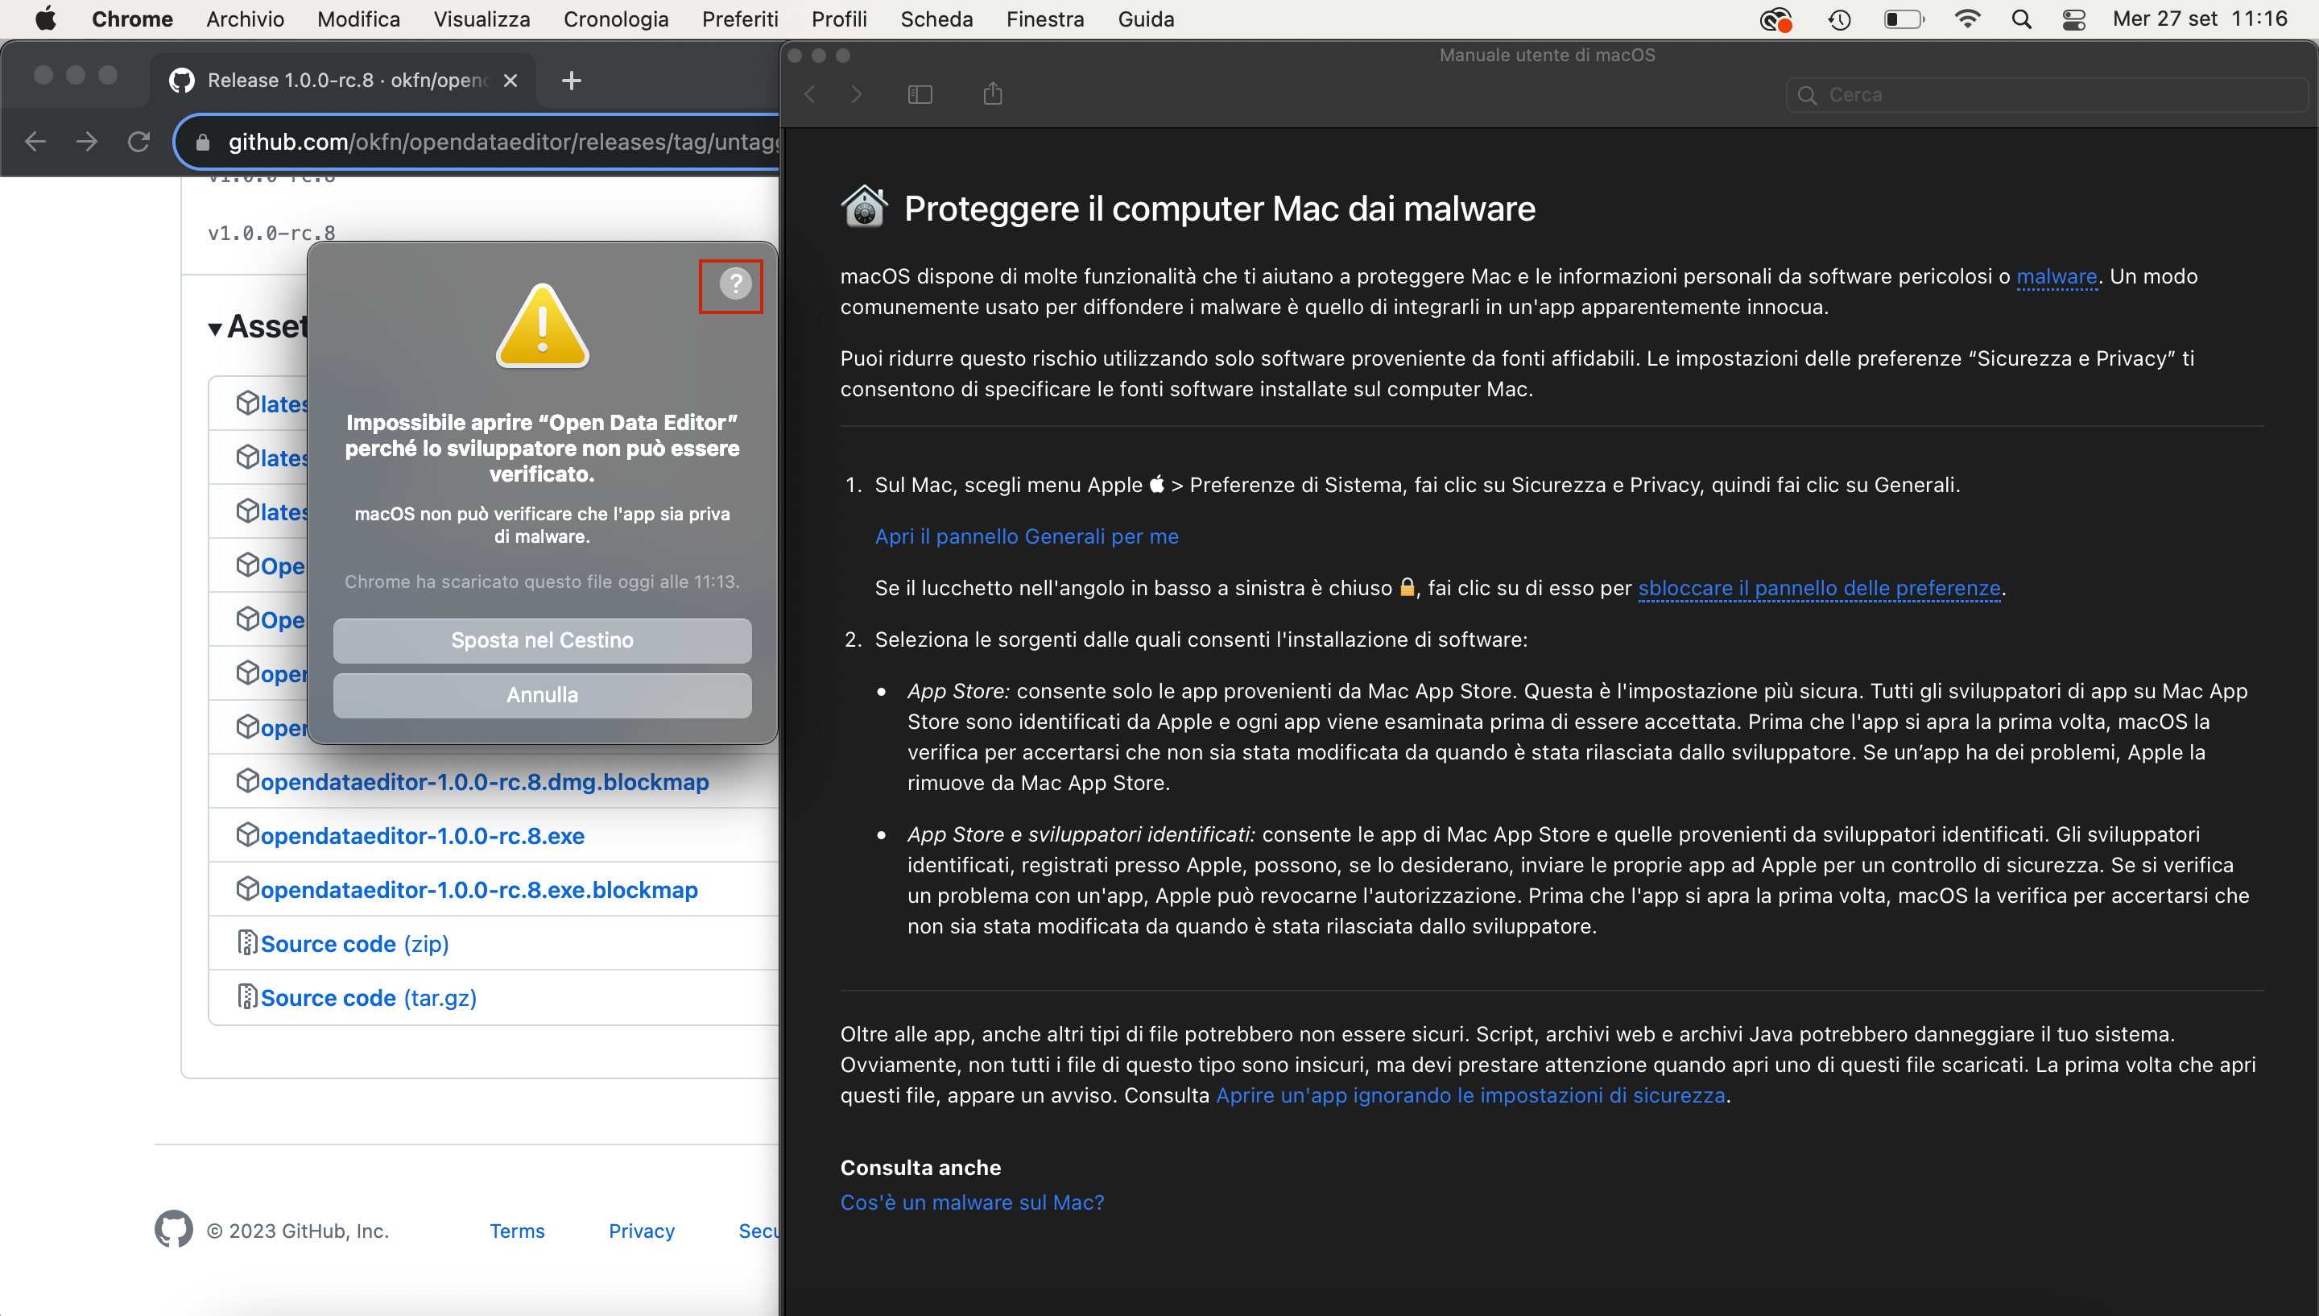Open the Preferiti menu

point(739,19)
